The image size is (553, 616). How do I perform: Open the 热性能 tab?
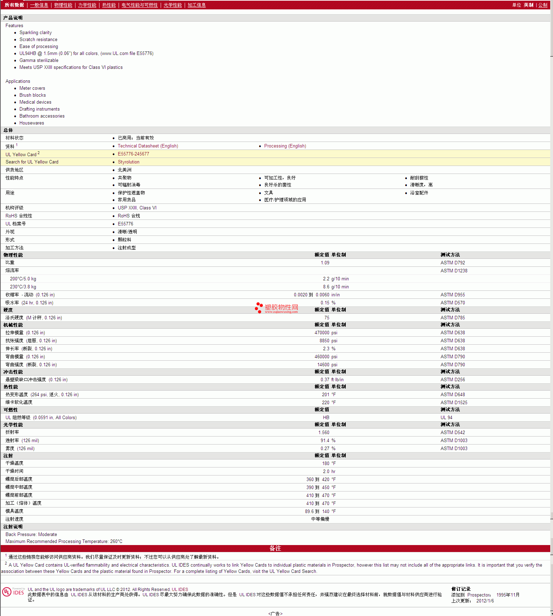point(109,5)
